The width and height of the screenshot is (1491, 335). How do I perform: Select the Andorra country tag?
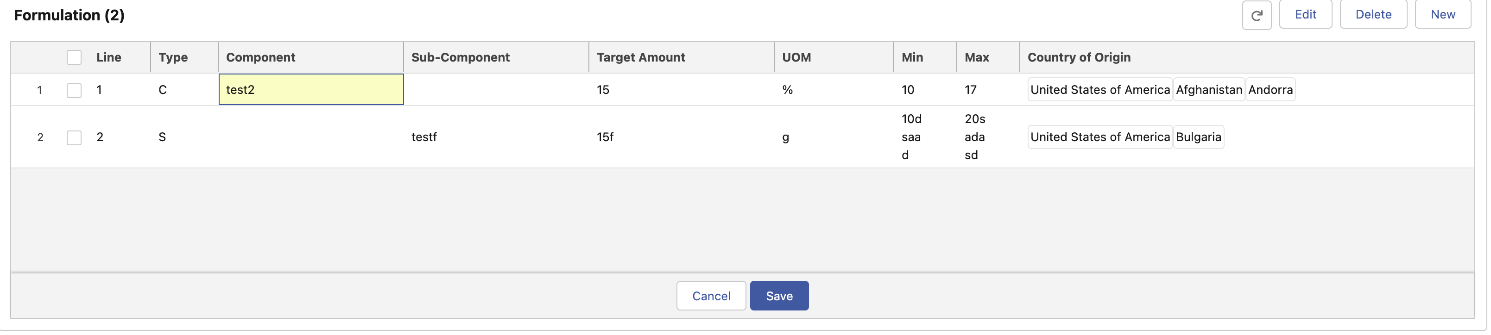pyautogui.click(x=1270, y=89)
